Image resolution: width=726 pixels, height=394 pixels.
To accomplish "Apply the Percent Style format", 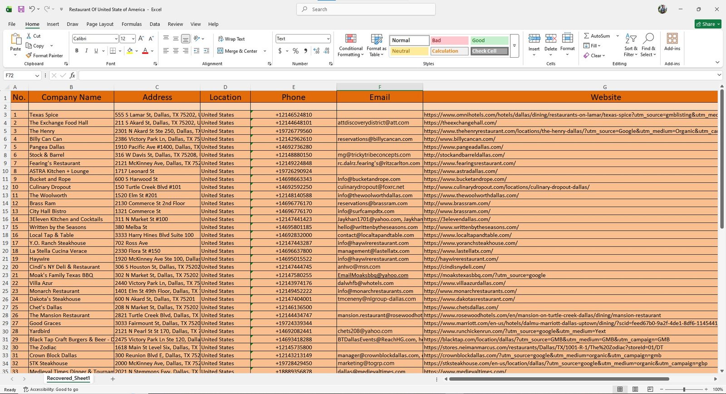I will coord(295,51).
